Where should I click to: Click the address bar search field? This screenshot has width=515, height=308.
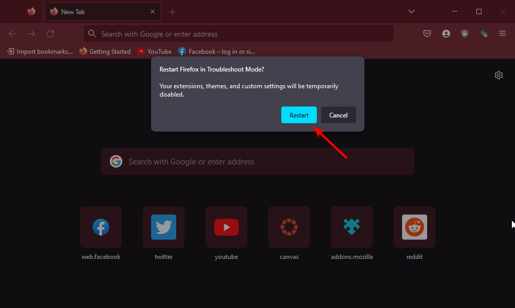pyautogui.click(x=238, y=33)
